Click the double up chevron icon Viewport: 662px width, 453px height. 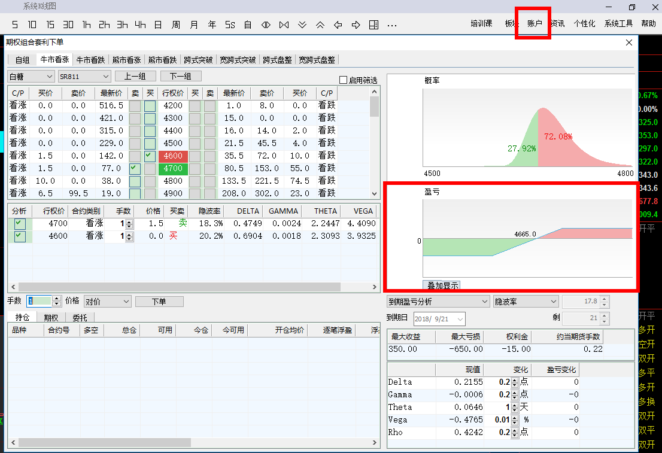click(x=320, y=25)
